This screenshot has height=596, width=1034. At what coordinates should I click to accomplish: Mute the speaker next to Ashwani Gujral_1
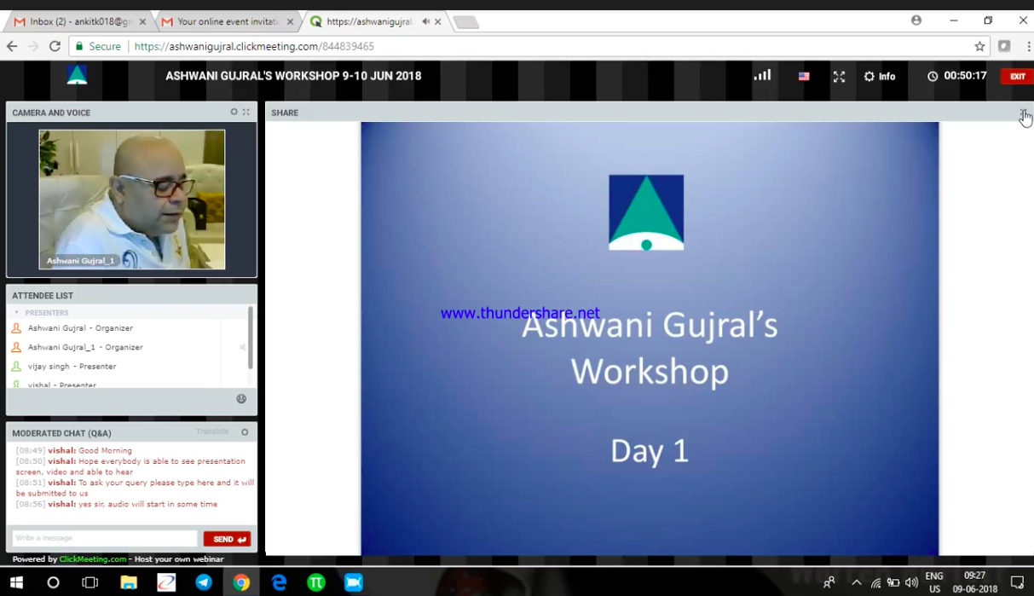click(x=242, y=347)
